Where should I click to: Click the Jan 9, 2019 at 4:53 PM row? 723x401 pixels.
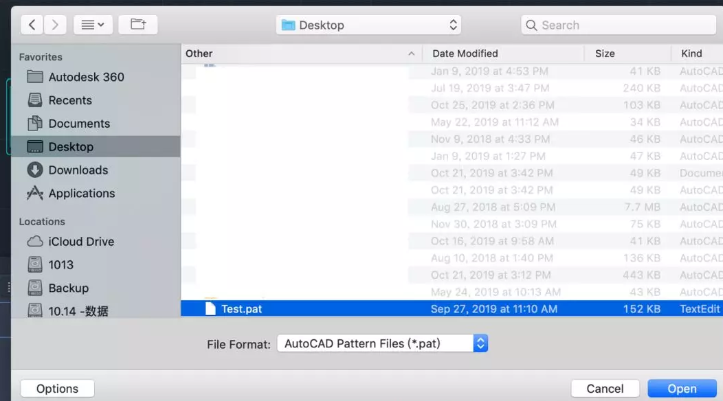pyautogui.click(x=452, y=71)
